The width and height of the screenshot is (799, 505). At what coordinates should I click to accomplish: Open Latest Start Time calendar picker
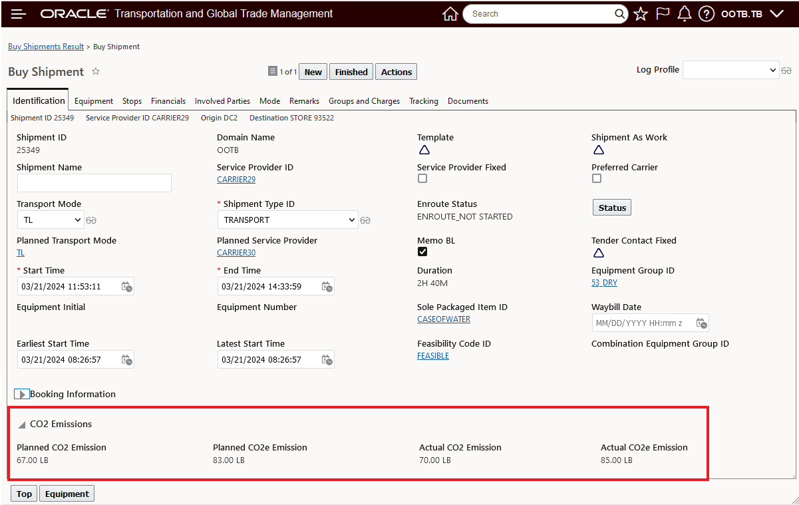[x=327, y=360]
